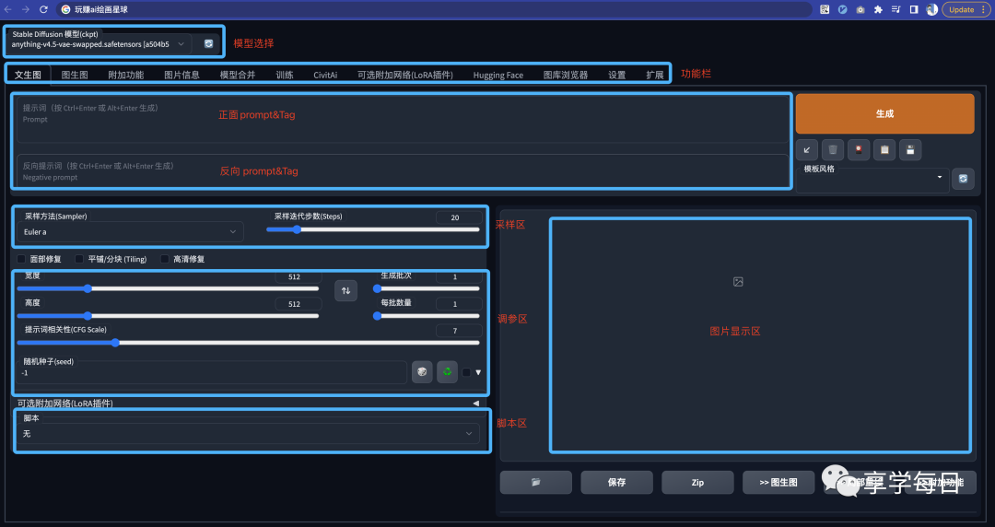The width and height of the screenshot is (995, 527).
Task: Expand extra seed options with the triangle arrow
Action: [478, 373]
